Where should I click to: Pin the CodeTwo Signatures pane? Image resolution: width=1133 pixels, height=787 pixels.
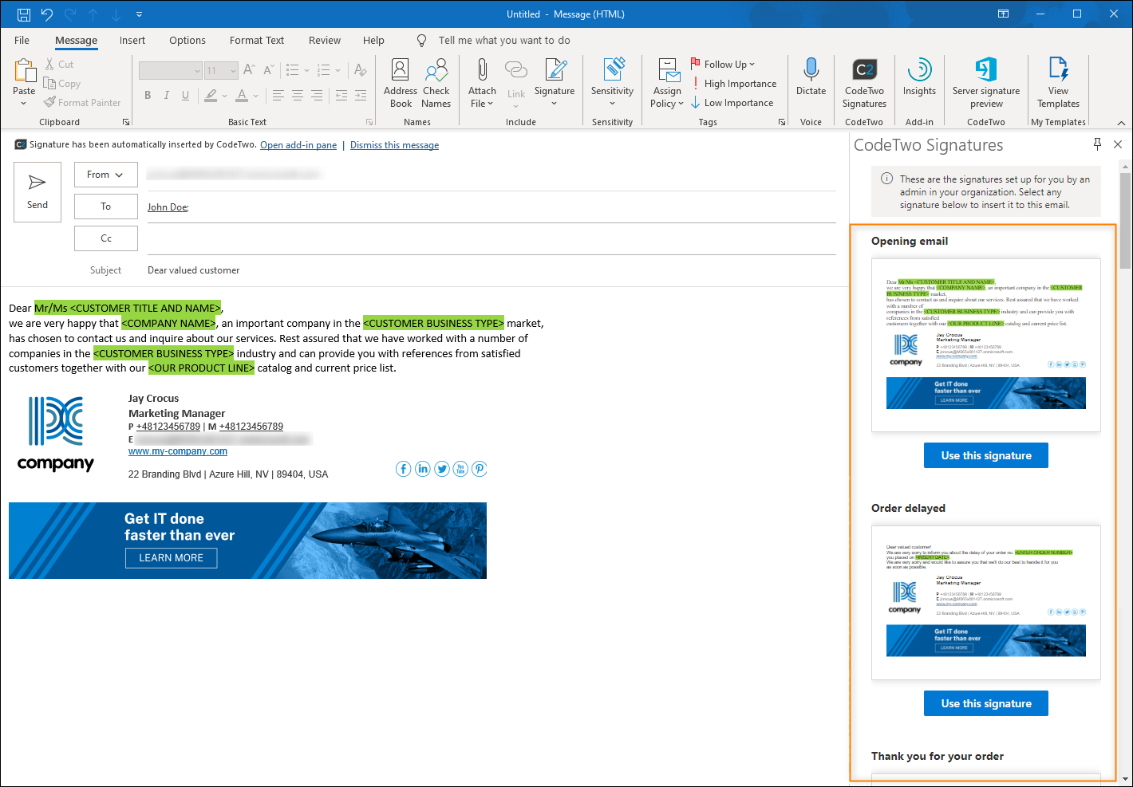pos(1097,144)
